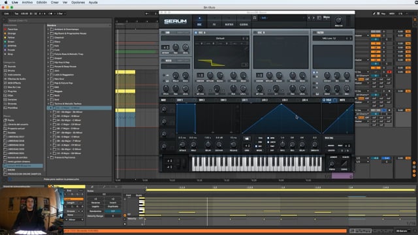
Task: Select Favorites collection red dot
Action: click(5, 29)
